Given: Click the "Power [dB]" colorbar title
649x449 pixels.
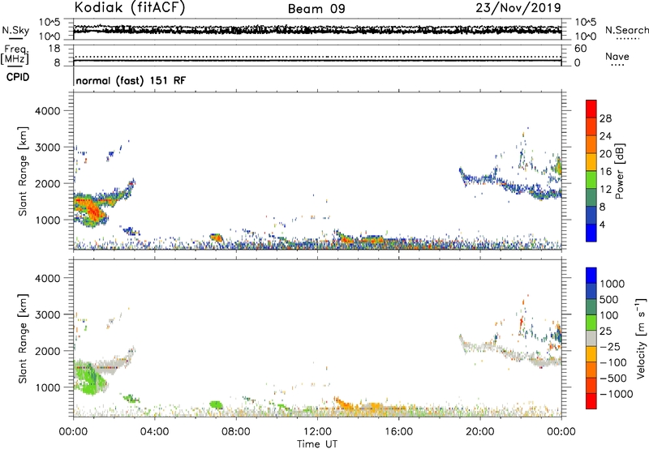Looking at the screenshot, I should [619, 171].
